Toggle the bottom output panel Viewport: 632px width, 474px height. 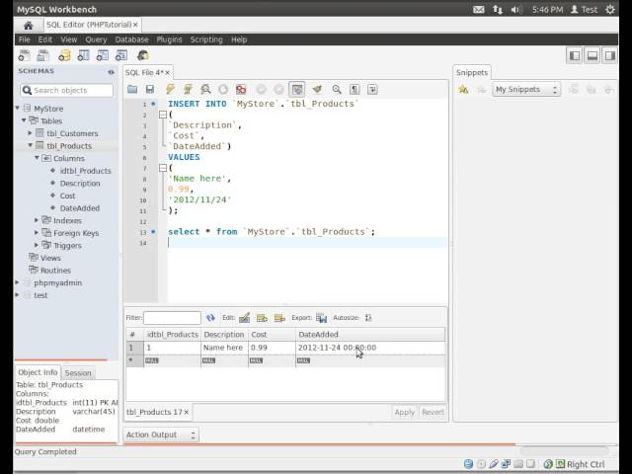click(x=592, y=55)
